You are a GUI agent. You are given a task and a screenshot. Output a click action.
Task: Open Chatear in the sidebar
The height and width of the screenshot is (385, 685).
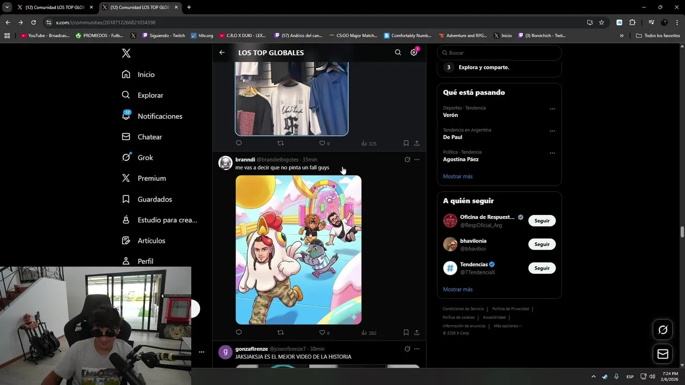142,137
